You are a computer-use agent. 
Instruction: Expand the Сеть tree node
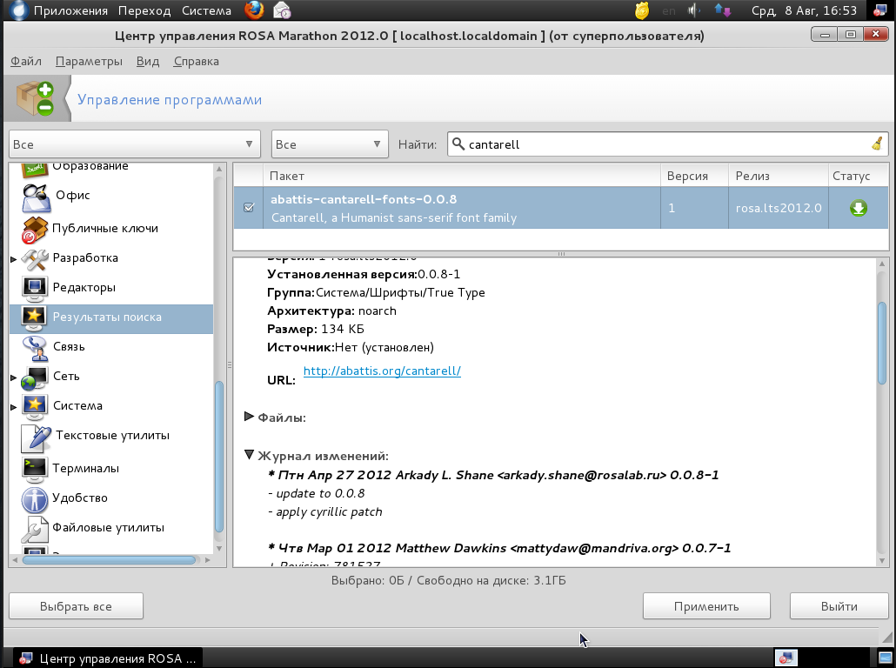point(14,377)
